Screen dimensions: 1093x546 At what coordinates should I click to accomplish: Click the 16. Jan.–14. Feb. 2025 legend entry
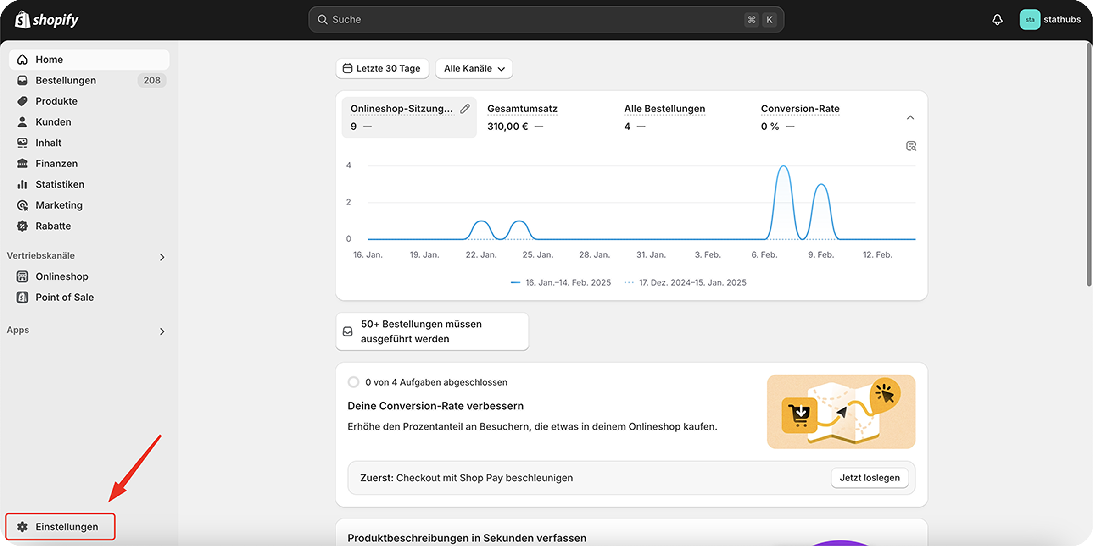pyautogui.click(x=561, y=283)
